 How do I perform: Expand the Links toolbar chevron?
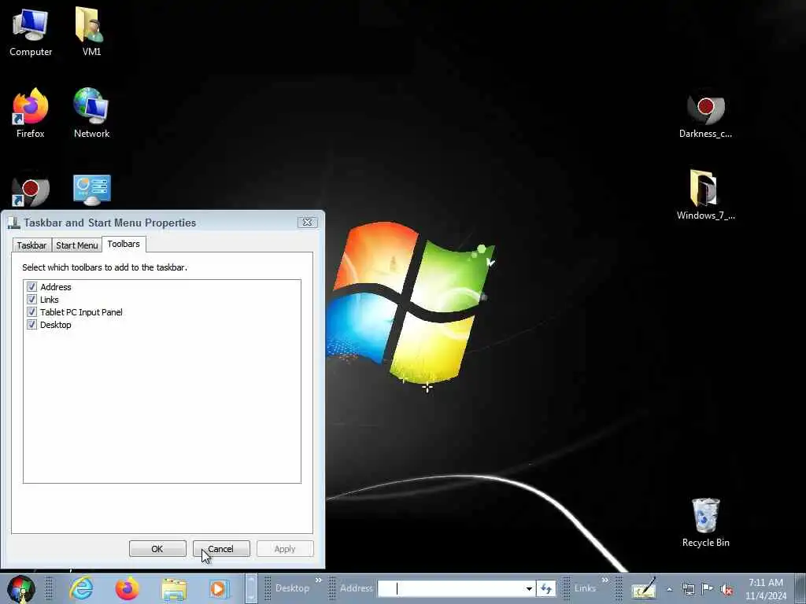click(605, 580)
